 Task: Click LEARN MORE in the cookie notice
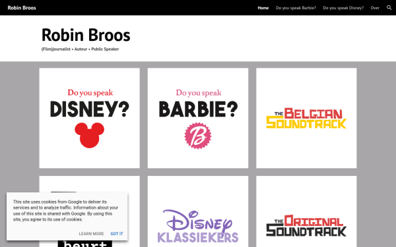coord(91,234)
